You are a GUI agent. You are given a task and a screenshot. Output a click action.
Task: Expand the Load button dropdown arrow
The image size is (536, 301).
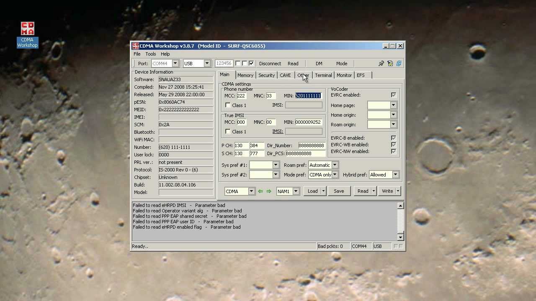[323, 191]
